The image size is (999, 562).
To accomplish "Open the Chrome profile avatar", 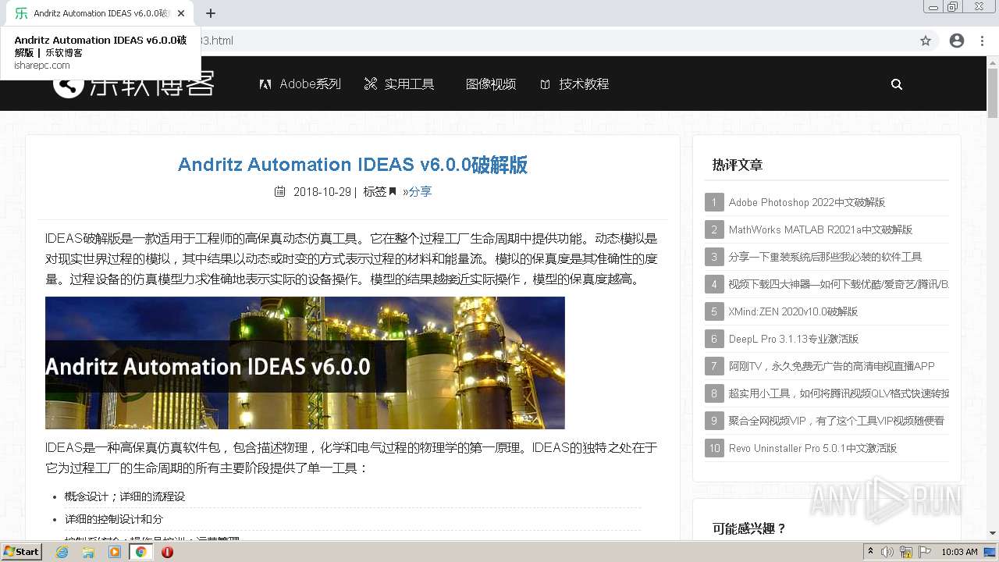I will pyautogui.click(x=957, y=41).
